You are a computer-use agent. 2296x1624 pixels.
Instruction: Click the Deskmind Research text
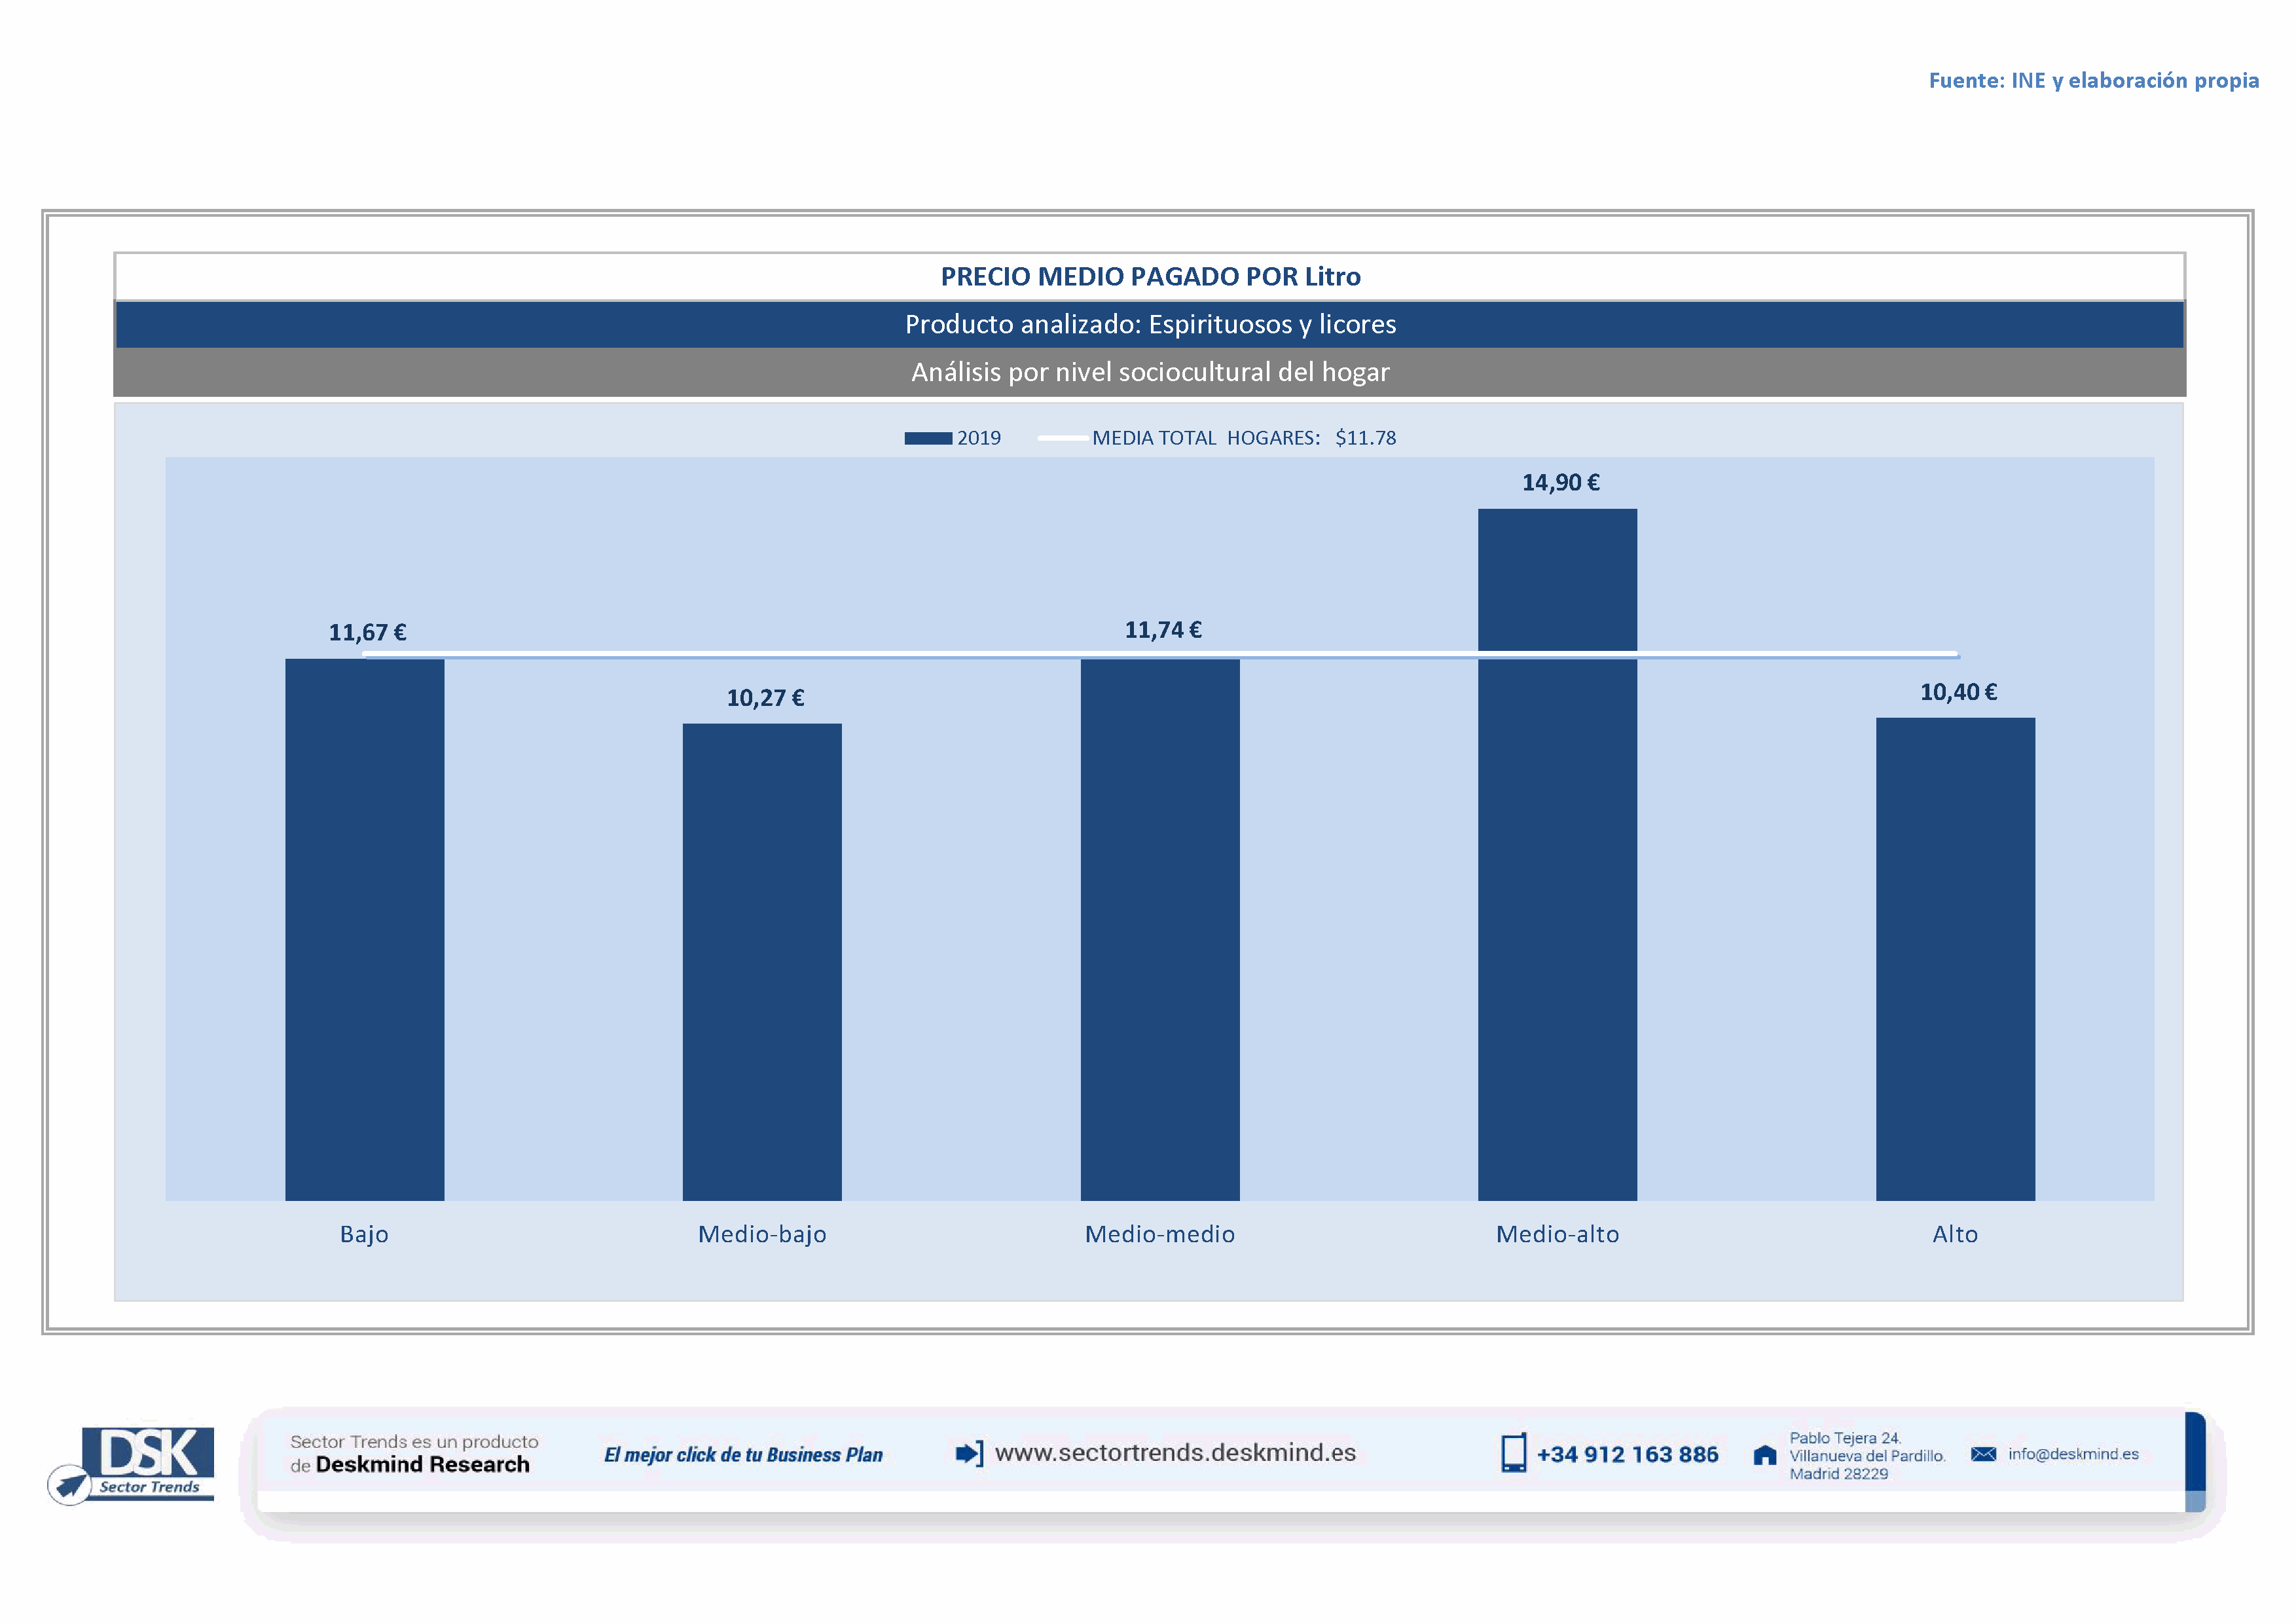click(422, 1465)
